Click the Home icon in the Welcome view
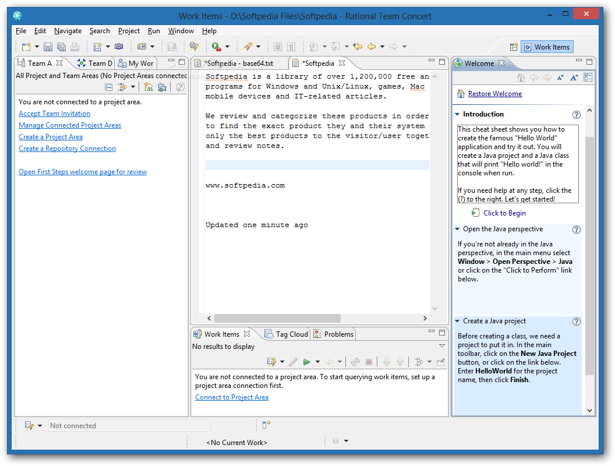This screenshot has height=466, width=615. click(521, 77)
